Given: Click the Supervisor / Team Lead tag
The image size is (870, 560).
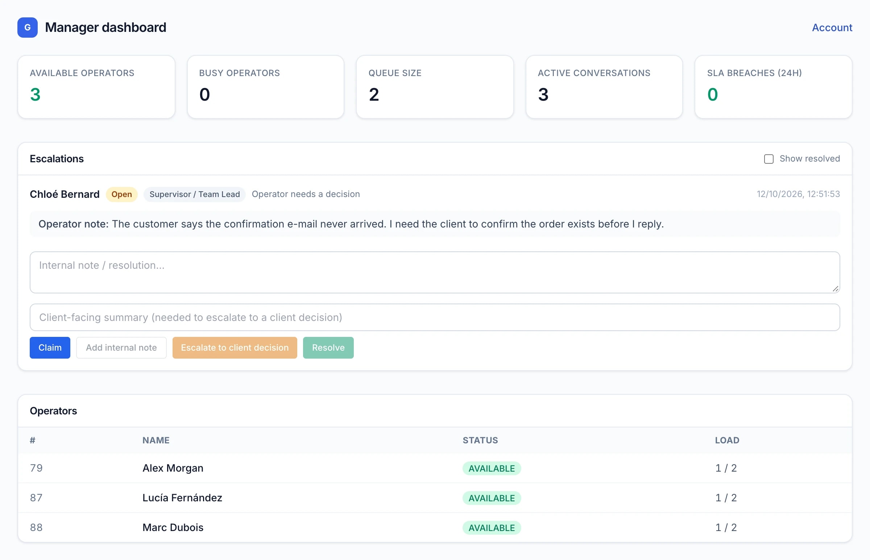Looking at the screenshot, I should (195, 194).
